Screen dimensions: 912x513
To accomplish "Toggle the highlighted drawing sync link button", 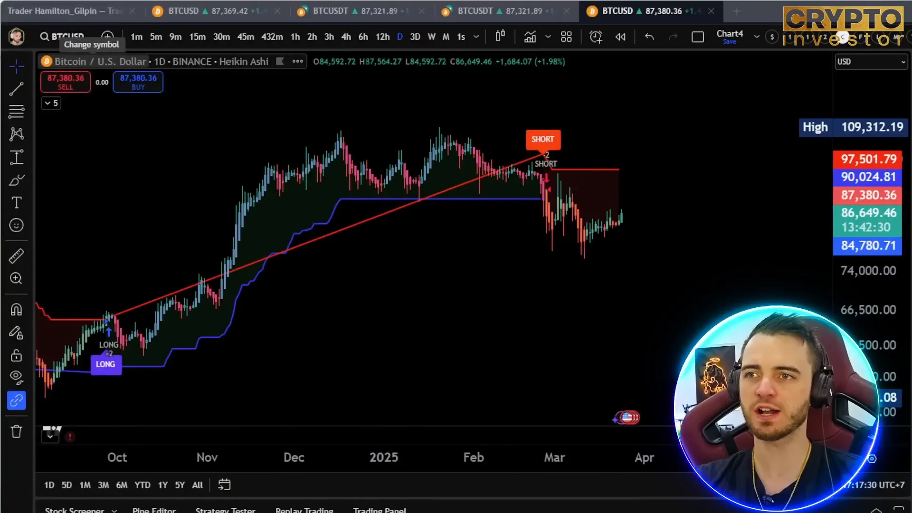I will point(17,400).
